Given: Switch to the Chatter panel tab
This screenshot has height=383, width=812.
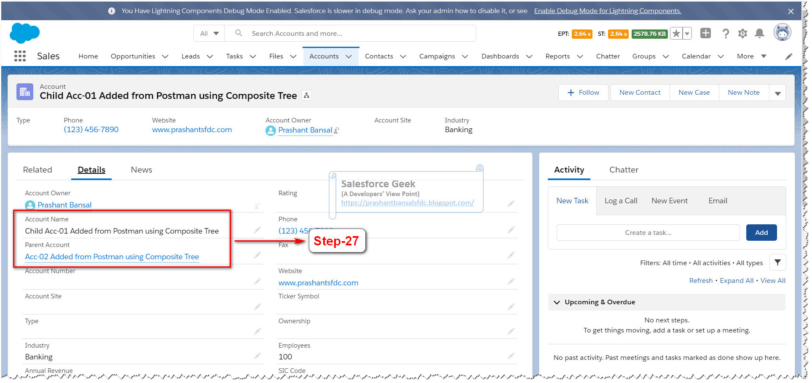Looking at the screenshot, I should 624,170.
